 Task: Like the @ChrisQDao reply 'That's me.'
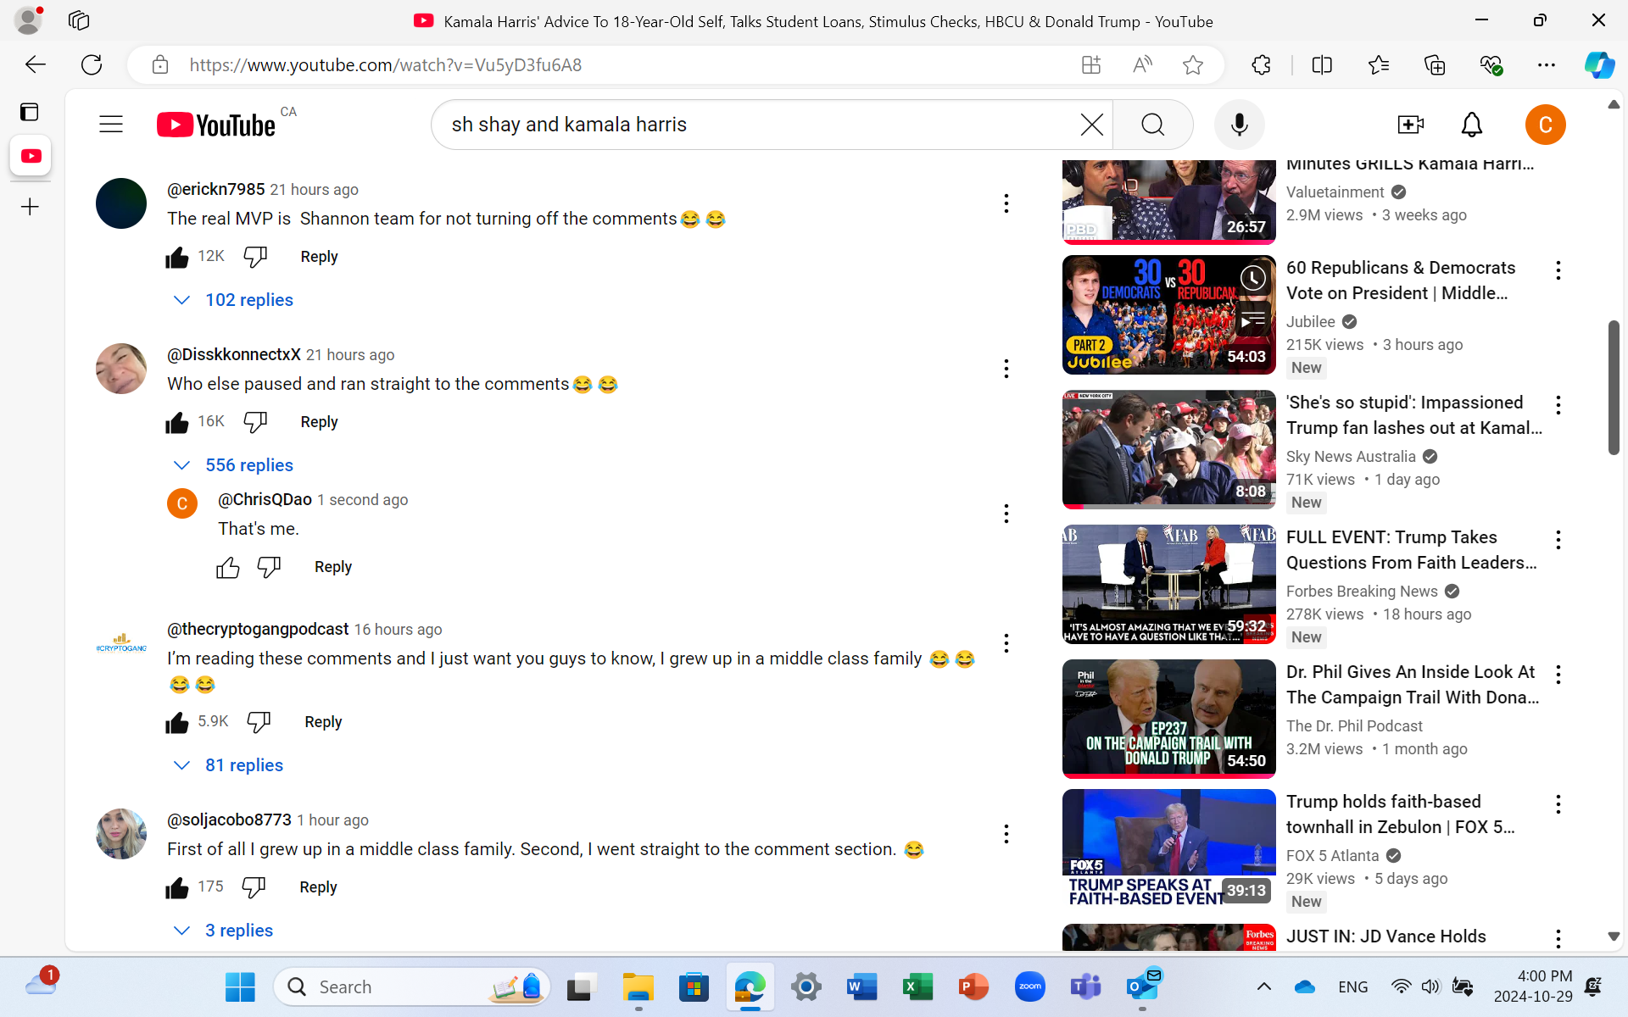point(227,568)
